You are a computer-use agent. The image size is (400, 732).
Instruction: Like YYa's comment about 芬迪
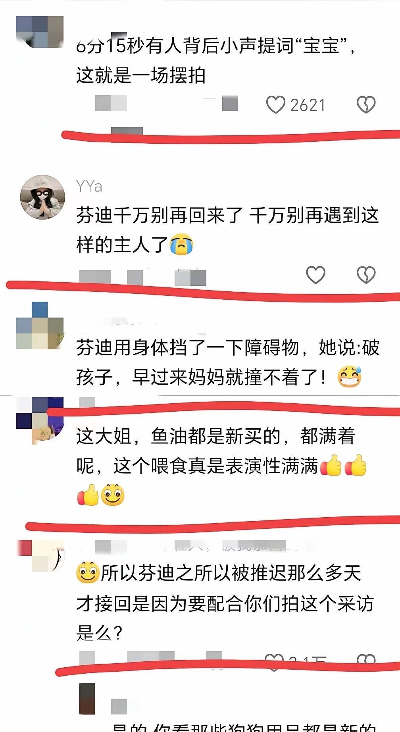[315, 275]
